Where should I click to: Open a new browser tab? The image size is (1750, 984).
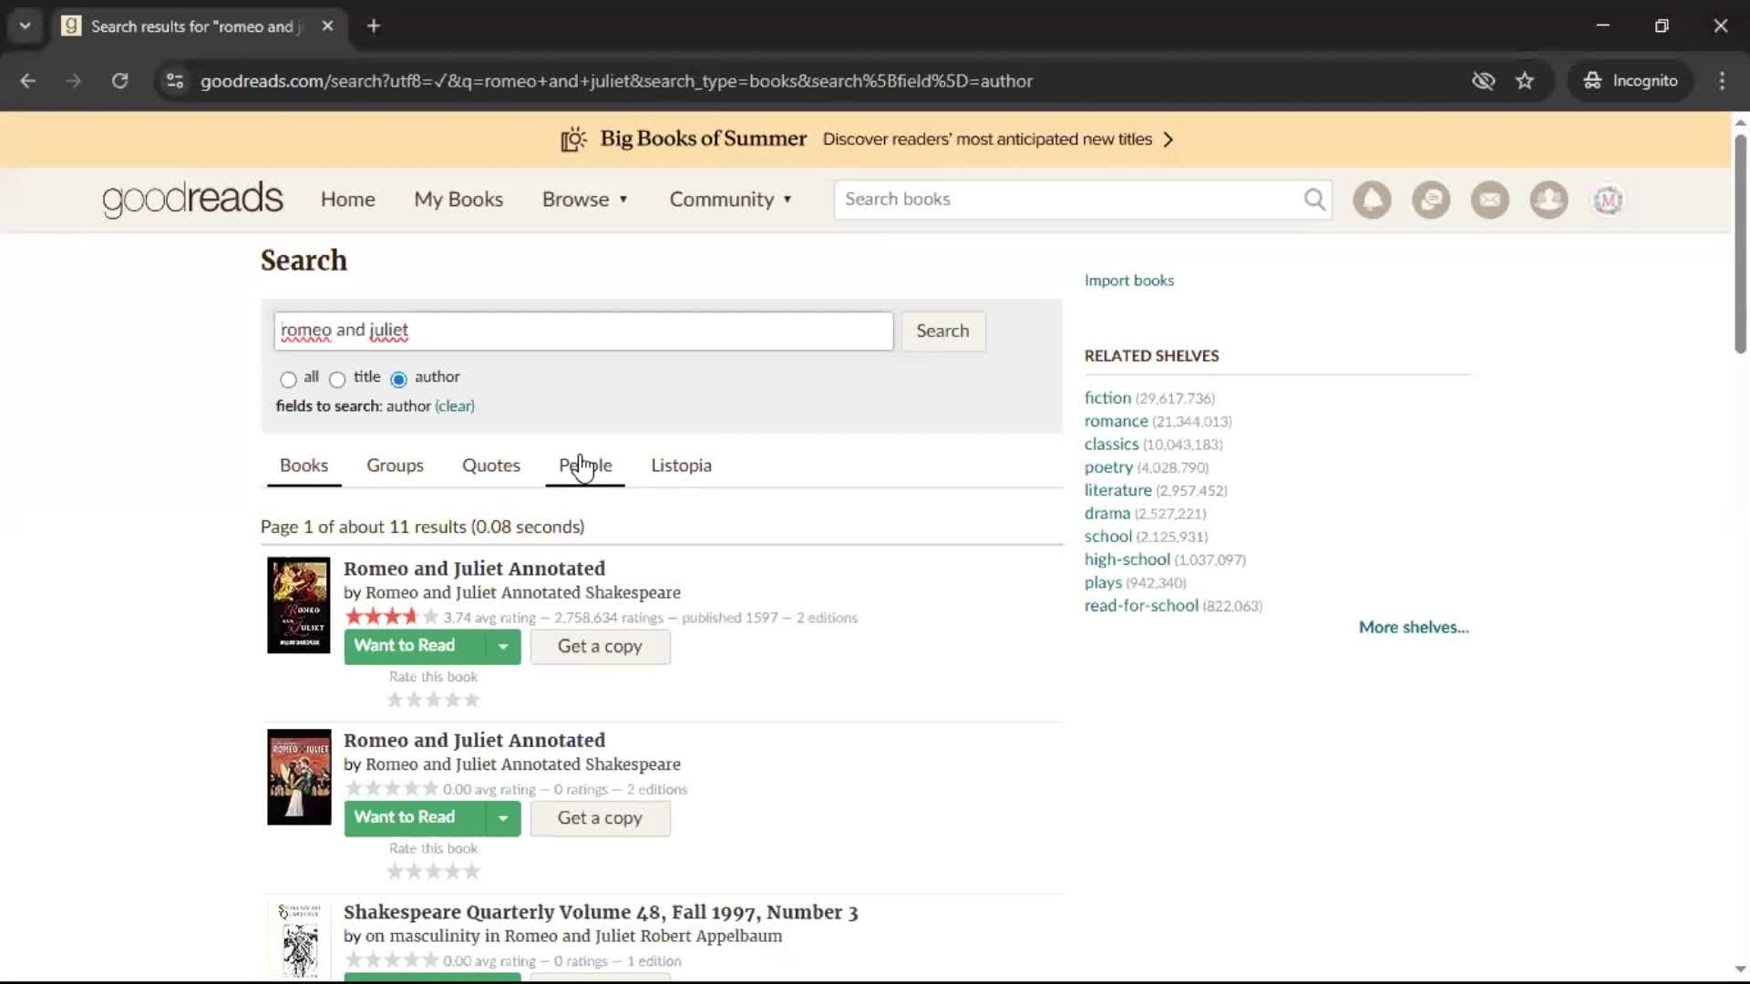tap(374, 26)
